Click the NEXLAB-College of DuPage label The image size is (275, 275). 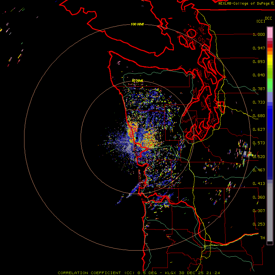click(246, 3)
